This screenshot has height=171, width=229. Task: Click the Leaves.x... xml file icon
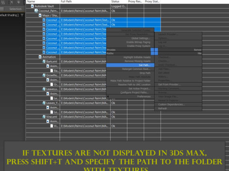[x=44, y=89]
